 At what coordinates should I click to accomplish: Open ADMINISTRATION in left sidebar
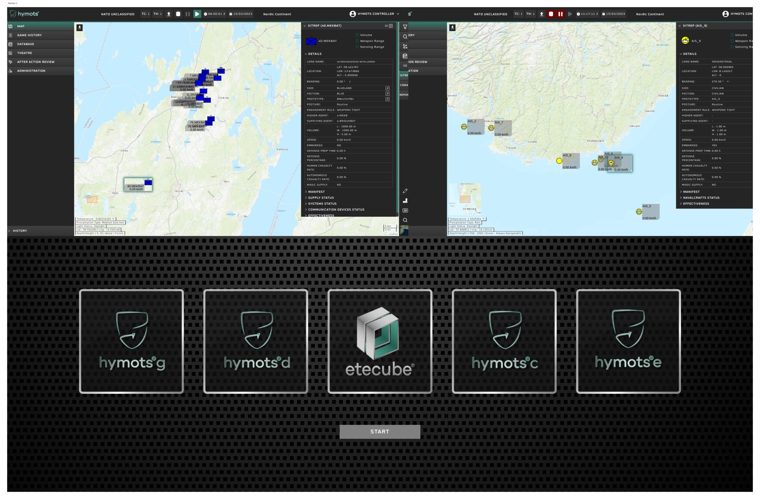(x=40, y=71)
